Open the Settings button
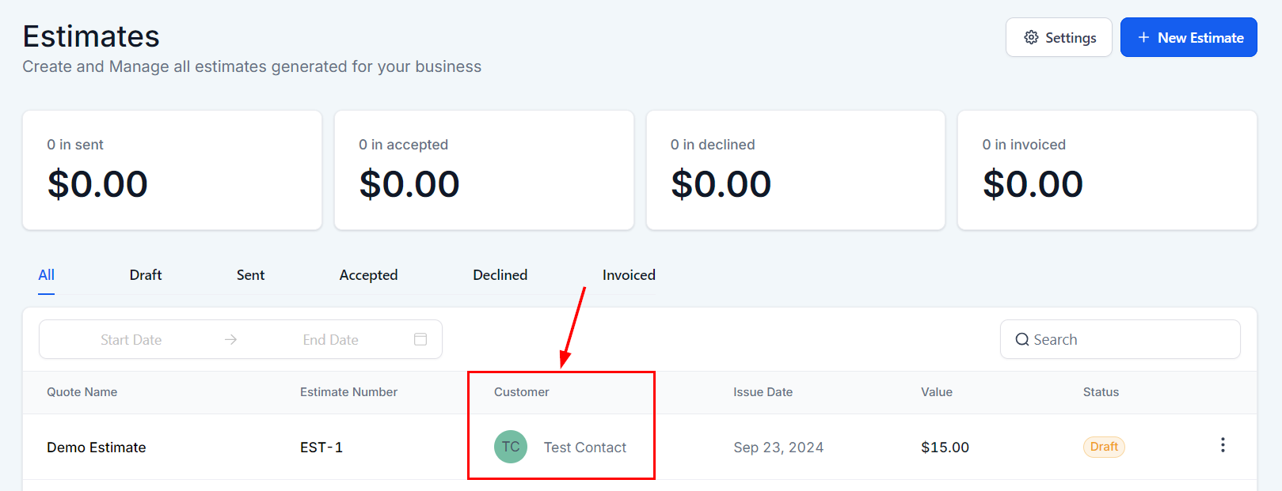Viewport: 1282px width, 491px height. pos(1059,37)
